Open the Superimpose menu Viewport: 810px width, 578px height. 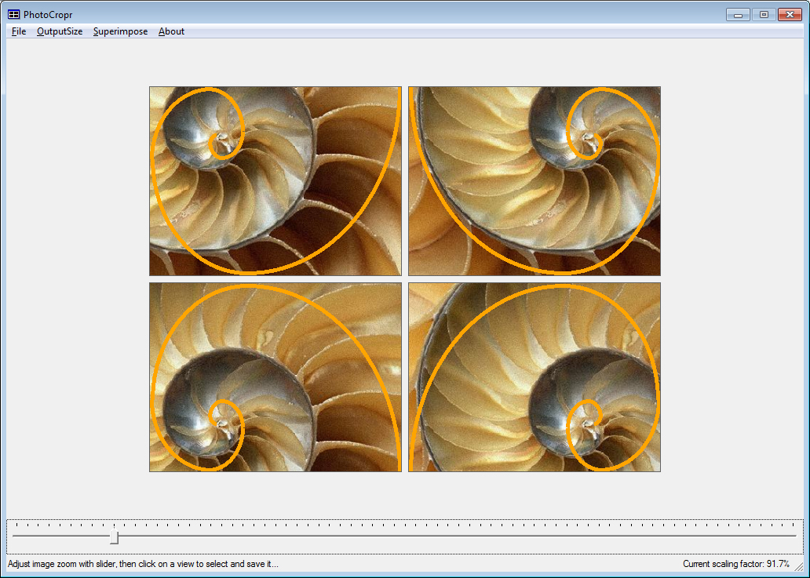pos(120,31)
